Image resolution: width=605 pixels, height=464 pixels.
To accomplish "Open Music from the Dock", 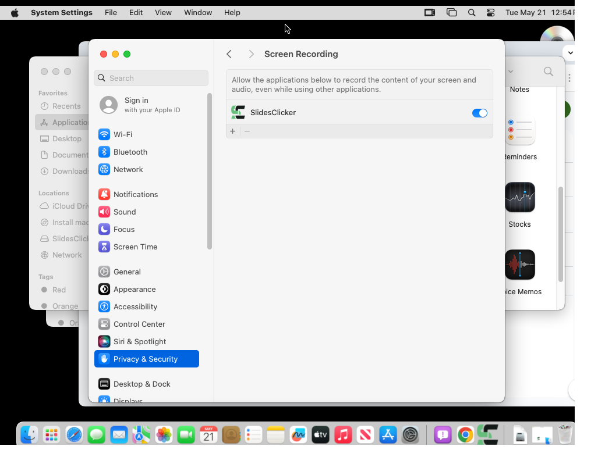I will pos(343,435).
